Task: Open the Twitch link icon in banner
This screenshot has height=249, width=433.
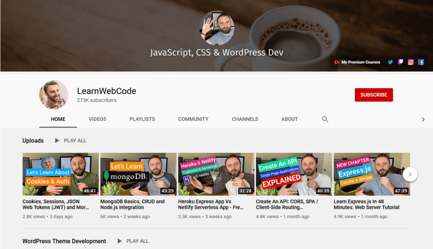Action: pos(400,62)
